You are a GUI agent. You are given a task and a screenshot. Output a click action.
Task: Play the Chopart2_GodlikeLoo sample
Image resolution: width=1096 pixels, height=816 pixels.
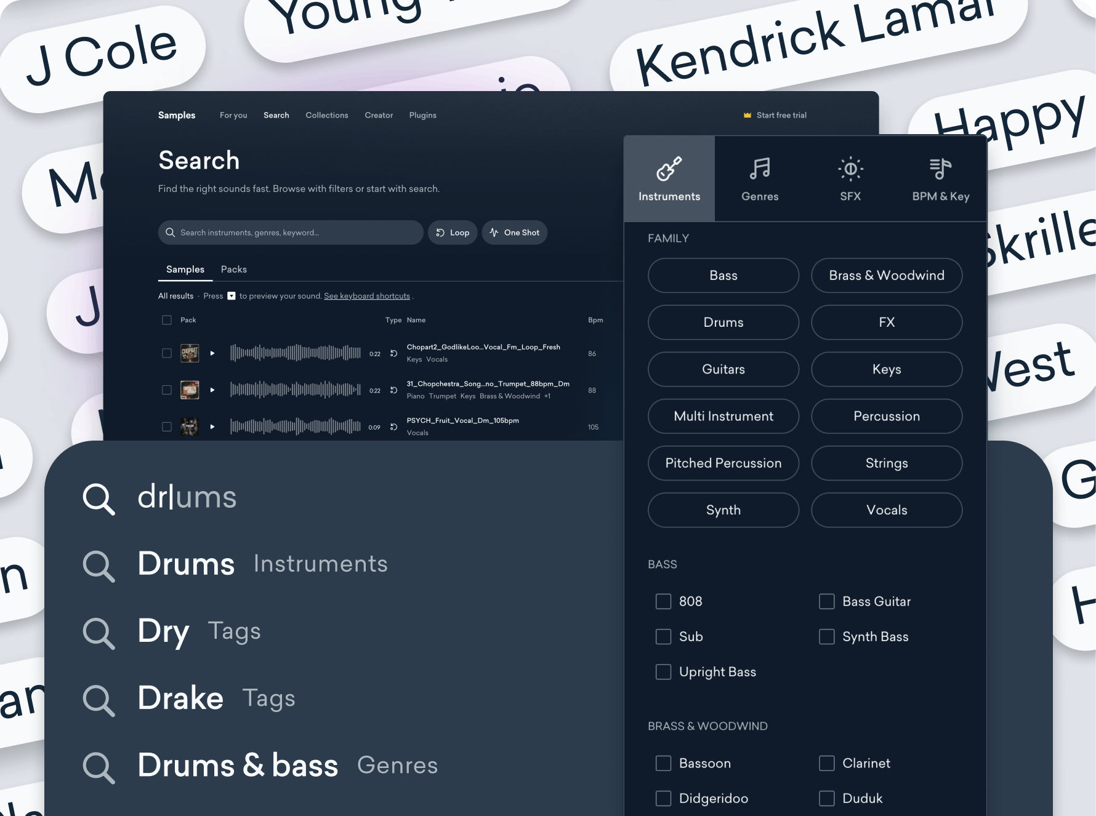tap(212, 353)
